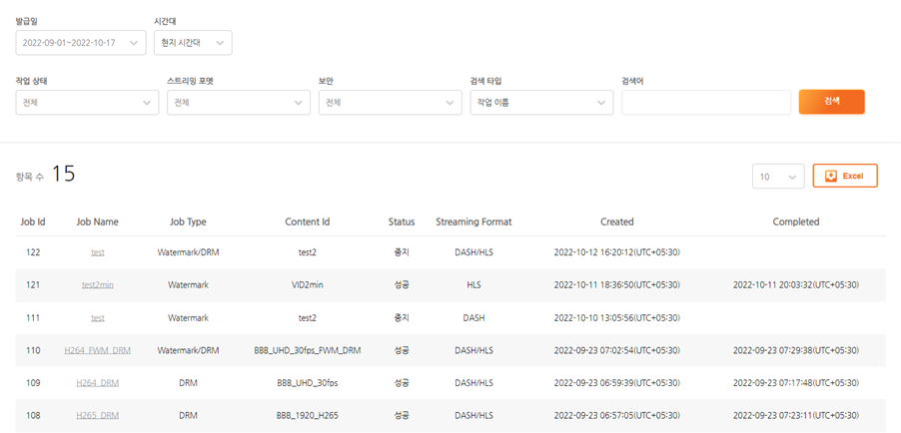Open the 보안 security dropdown

pos(390,103)
